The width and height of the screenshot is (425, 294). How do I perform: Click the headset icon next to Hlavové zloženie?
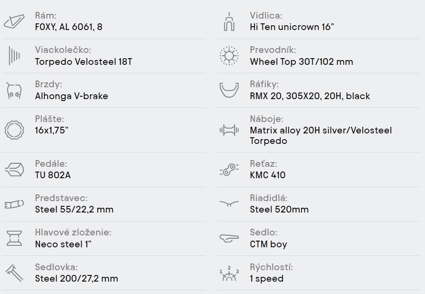click(x=14, y=238)
